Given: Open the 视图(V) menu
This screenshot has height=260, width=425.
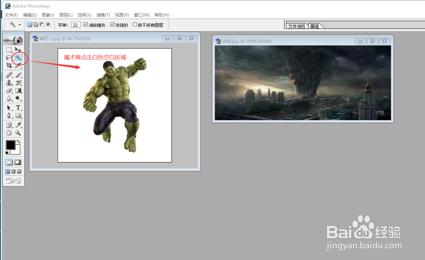Looking at the screenshot, I should pyautogui.click(x=122, y=15).
